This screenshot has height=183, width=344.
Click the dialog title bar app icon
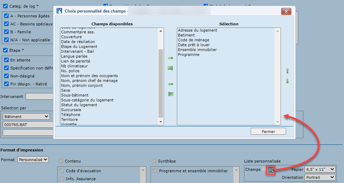coord(59,11)
